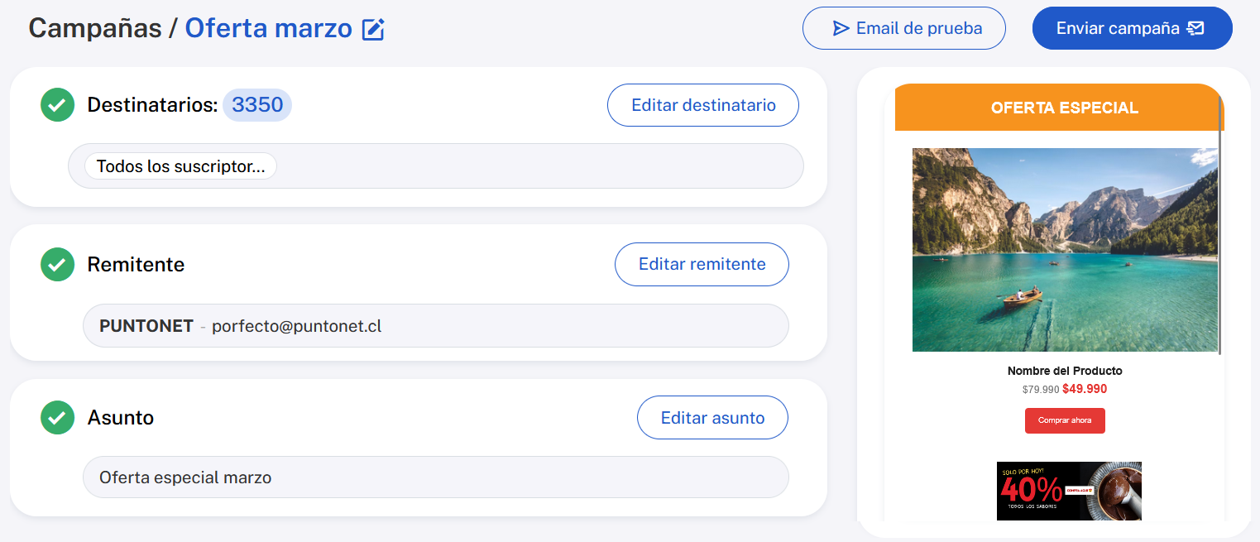Image resolution: width=1260 pixels, height=542 pixels.
Task: Click Editar destinatario button
Action: [703, 105]
